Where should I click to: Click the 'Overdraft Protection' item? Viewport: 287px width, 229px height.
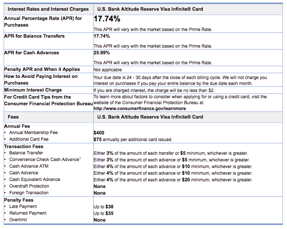tap(29, 186)
